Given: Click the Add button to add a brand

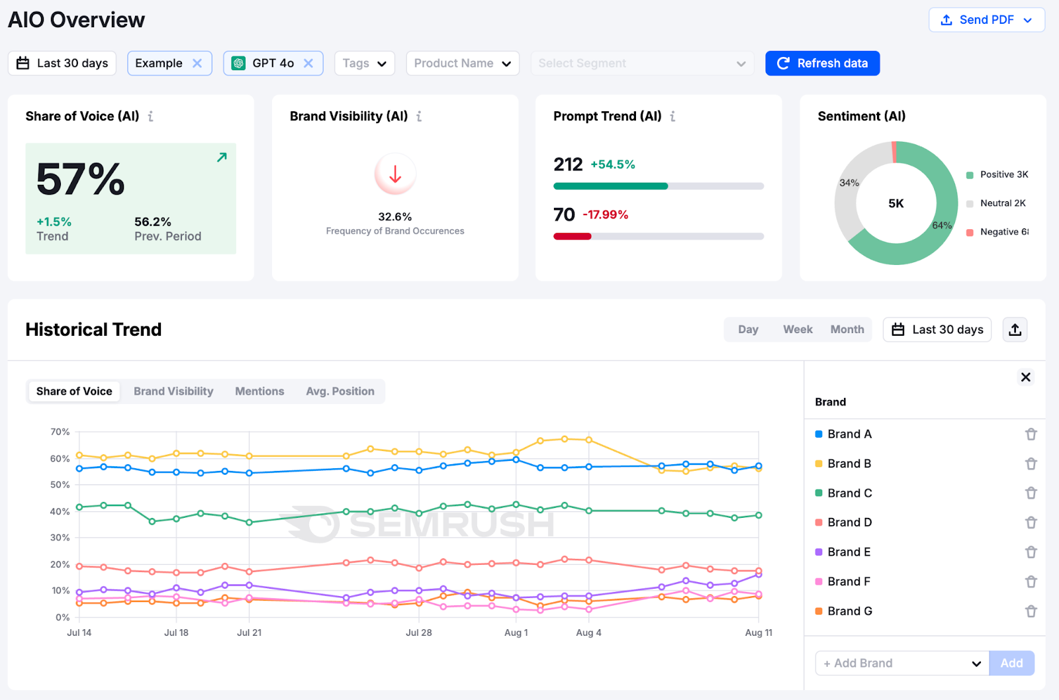Looking at the screenshot, I should tap(1011, 663).
